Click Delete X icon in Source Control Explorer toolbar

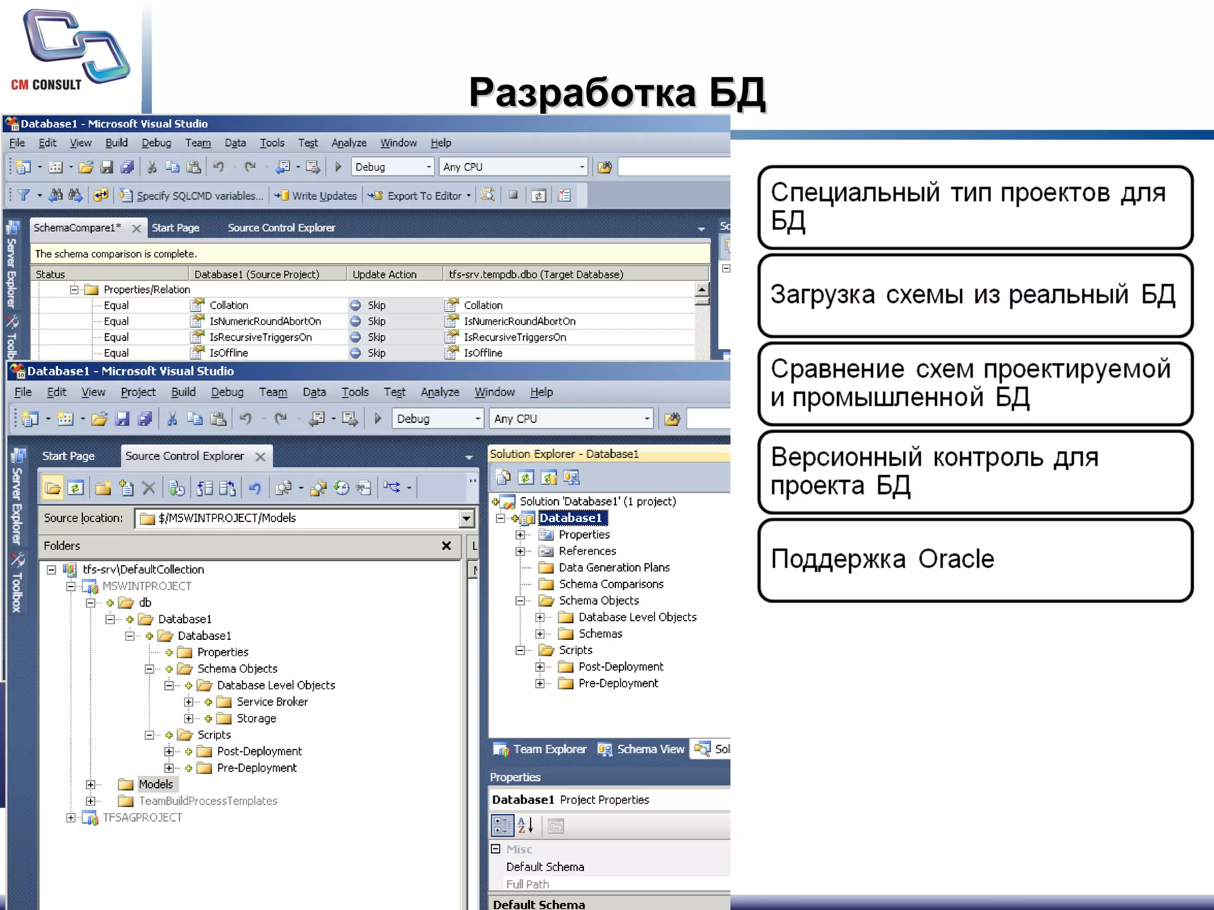[x=149, y=488]
